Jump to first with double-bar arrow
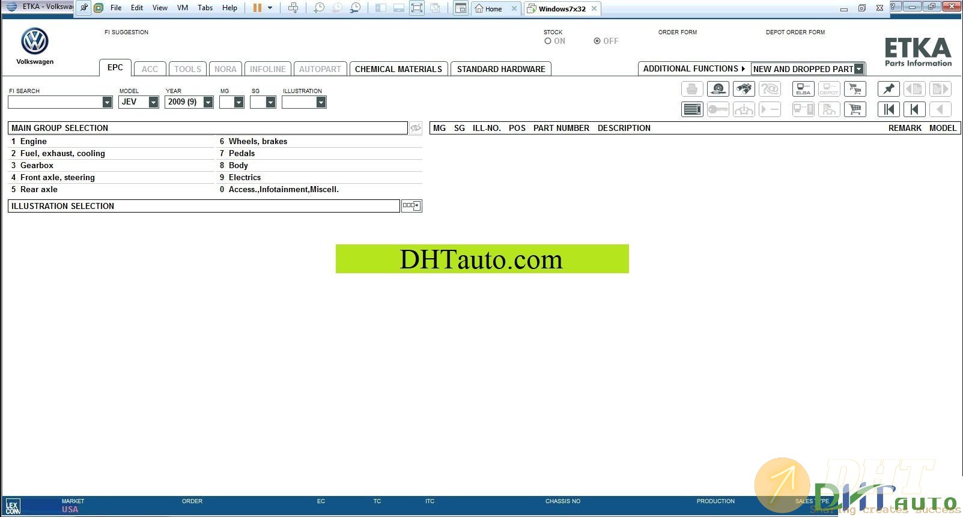 click(x=889, y=109)
